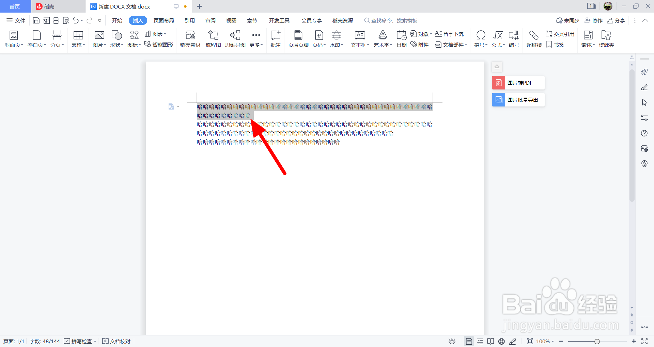The height and width of the screenshot is (347, 654).
Task: Insert the 日期 date
Action: coord(402,39)
